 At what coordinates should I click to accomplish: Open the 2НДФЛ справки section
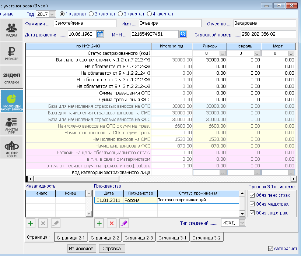[x=11, y=77]
